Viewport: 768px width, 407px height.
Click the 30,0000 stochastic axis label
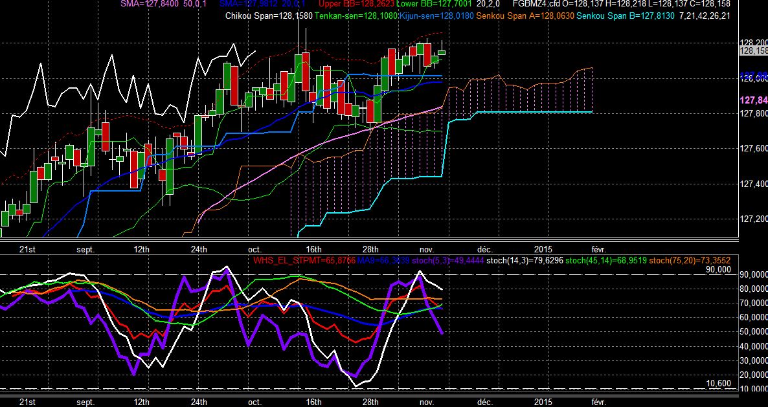point(754,360)
